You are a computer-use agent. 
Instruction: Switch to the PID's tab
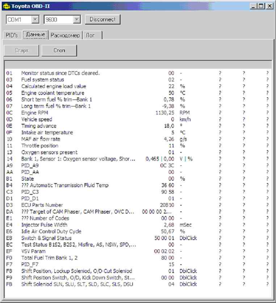point(12,35)
